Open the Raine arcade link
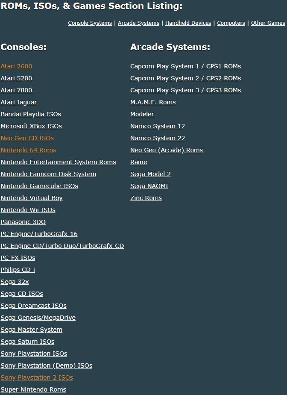Screen dimensions: 287x395 [139, 162]
